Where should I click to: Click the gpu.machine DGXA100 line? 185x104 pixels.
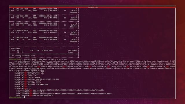(x=37, y=79)
